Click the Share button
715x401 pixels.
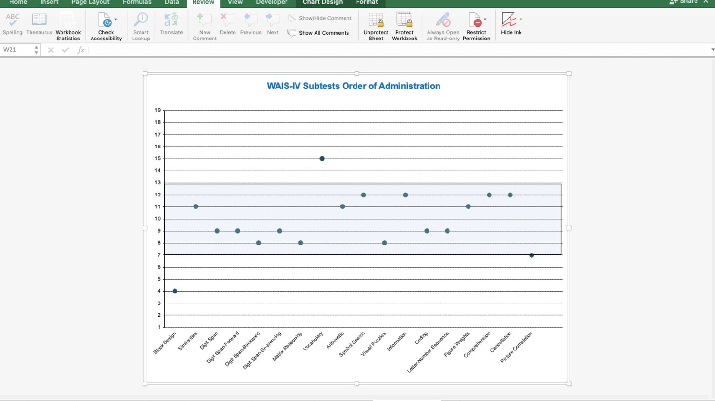tap(684, 2)
